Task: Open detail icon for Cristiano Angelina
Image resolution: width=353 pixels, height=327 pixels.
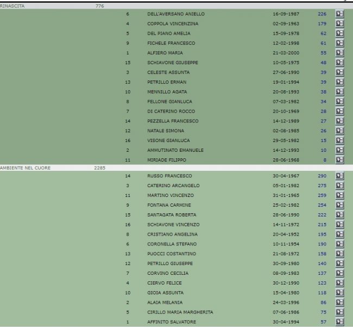Action: point(339,234)
